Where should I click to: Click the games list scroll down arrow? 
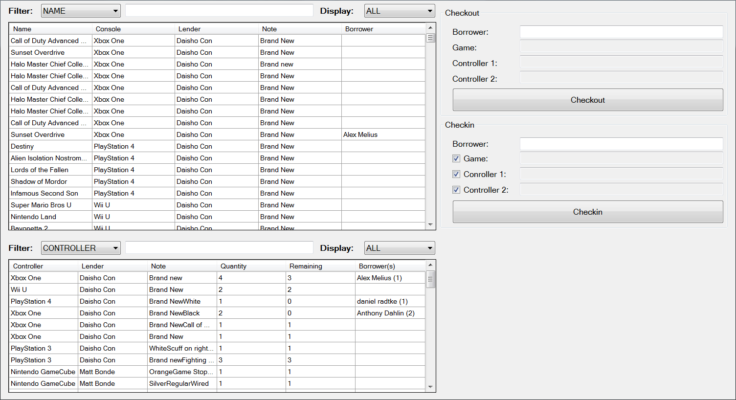[x=430, y=224]
